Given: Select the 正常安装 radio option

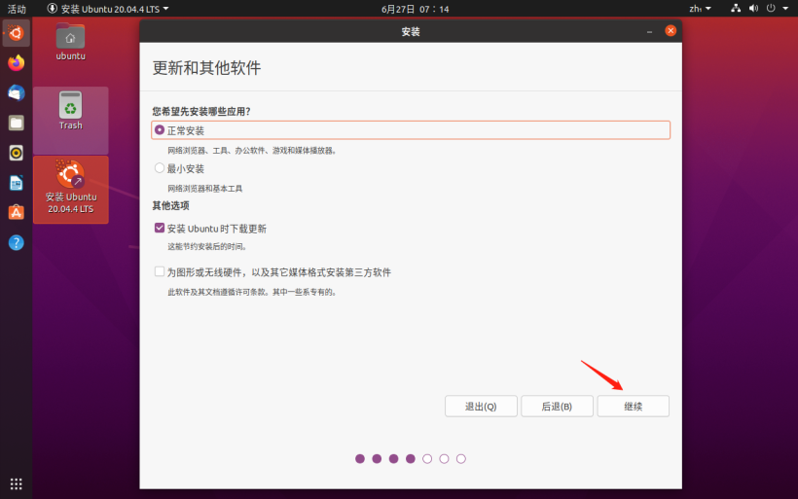Looking at the screenshot, I should point(160,130).
